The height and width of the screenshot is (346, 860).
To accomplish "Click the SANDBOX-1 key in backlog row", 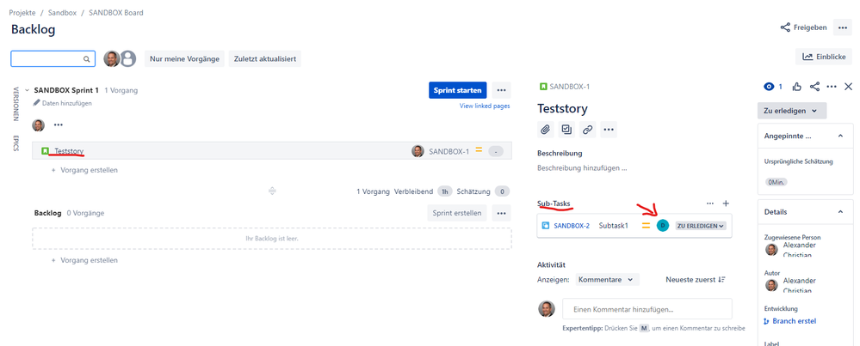I will tap(449, 151).
